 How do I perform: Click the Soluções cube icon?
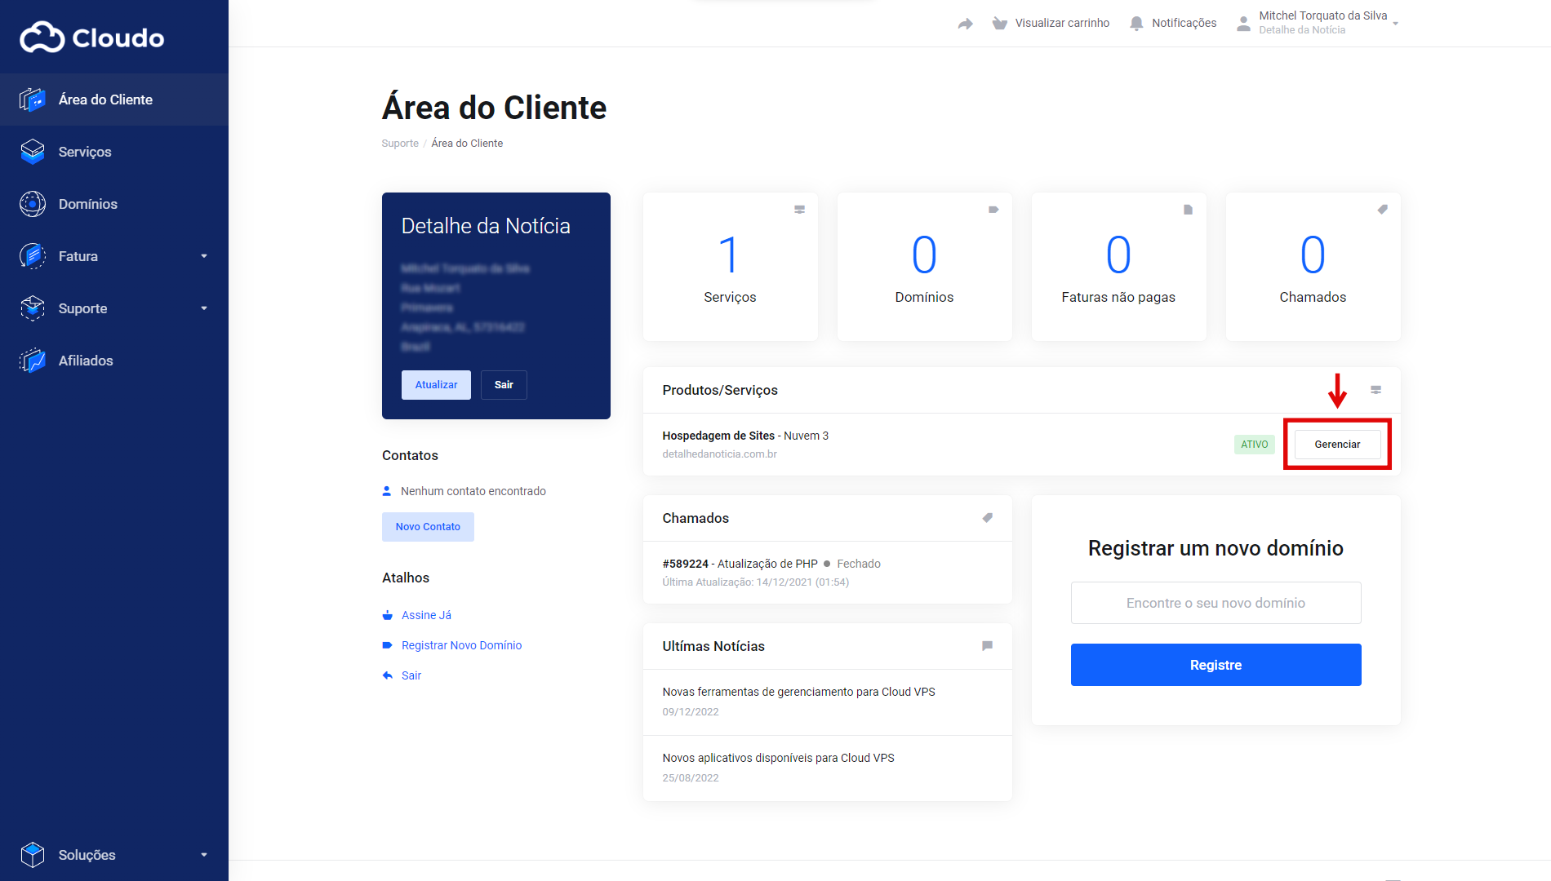pyautogui.click(x=33, y=855)
